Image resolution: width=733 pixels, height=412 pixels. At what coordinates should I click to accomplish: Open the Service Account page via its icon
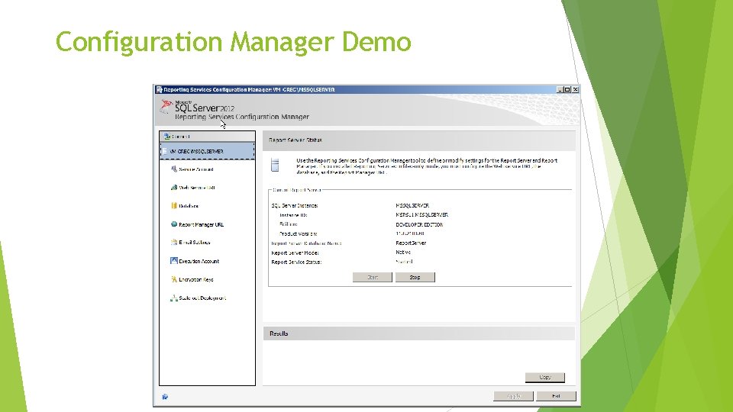pyautogui.click(x=174, y=169)
